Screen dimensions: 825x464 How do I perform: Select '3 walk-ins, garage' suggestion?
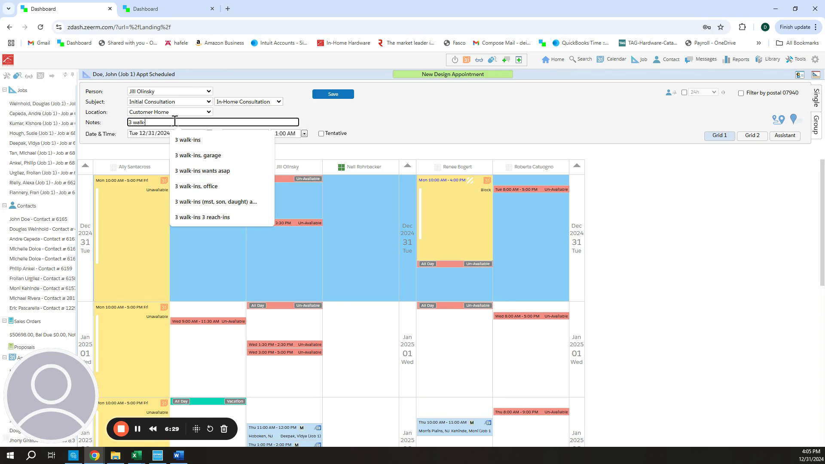(x=198, y=156)
